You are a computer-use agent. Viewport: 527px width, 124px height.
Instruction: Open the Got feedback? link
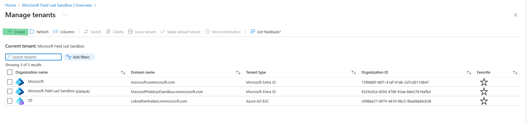click(x=265, y=32)
